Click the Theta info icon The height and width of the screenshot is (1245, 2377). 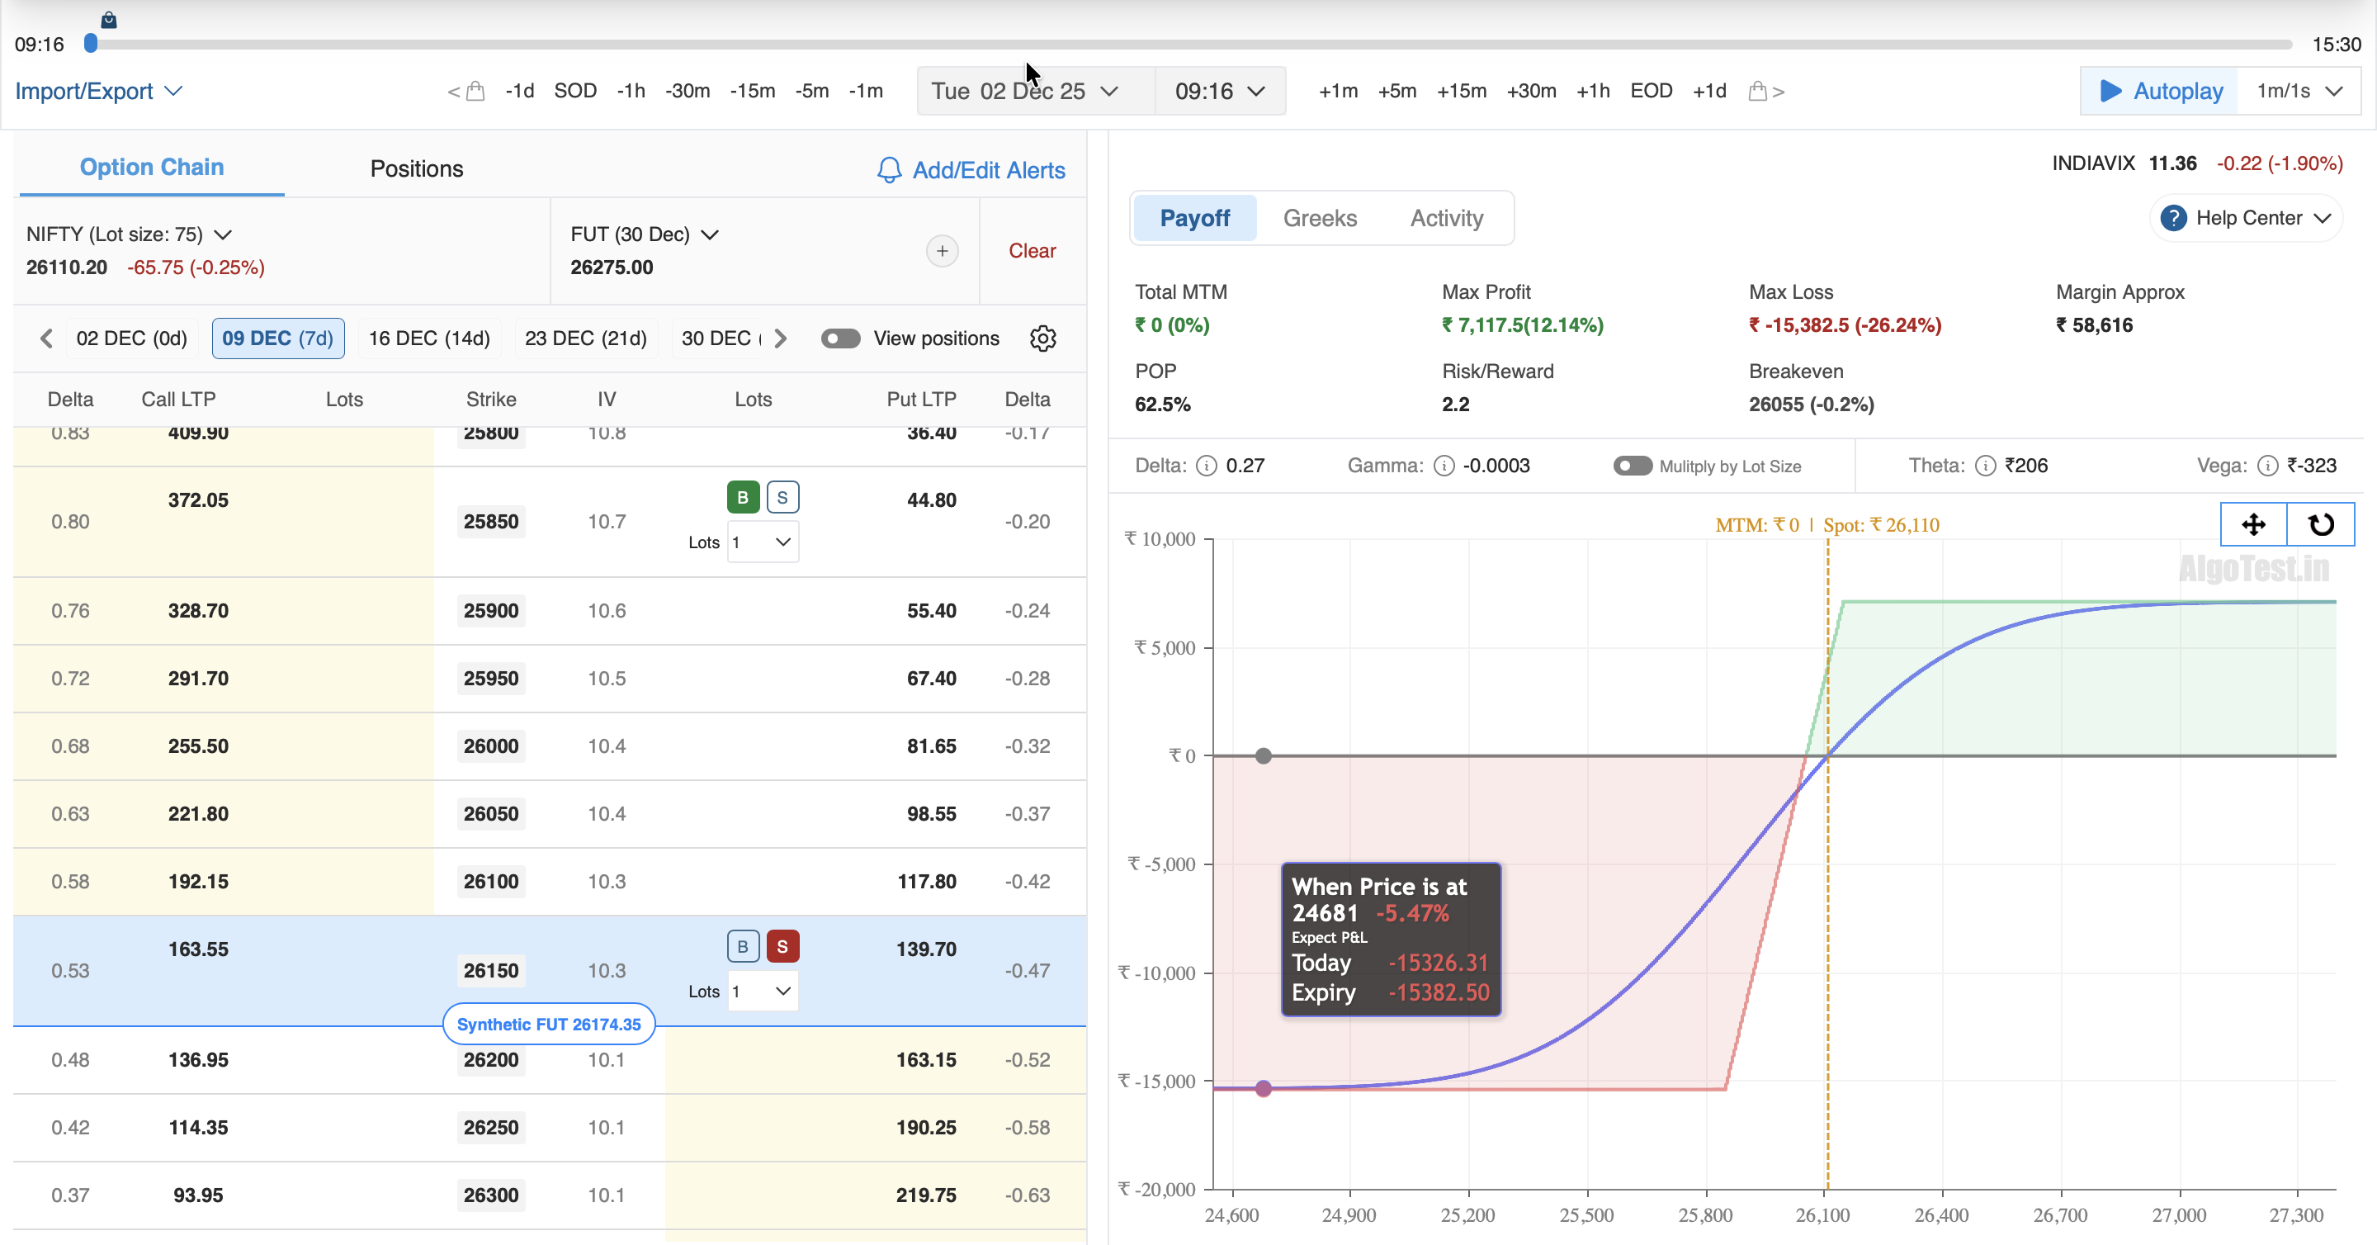pos(1985,466)
